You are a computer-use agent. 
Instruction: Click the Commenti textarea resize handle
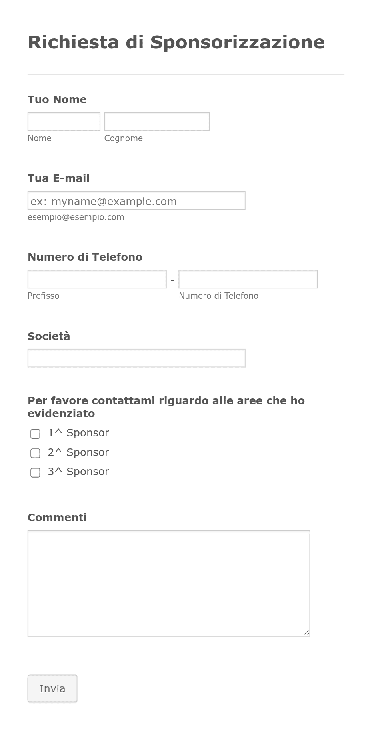pos(306,632)
